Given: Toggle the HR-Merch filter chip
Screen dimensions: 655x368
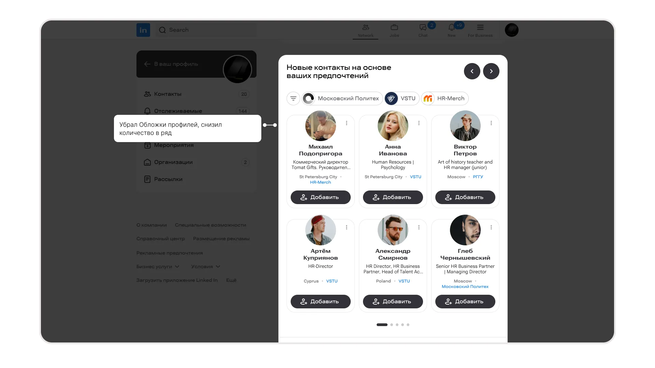Looking at the screenshot, I should point(445,98).
